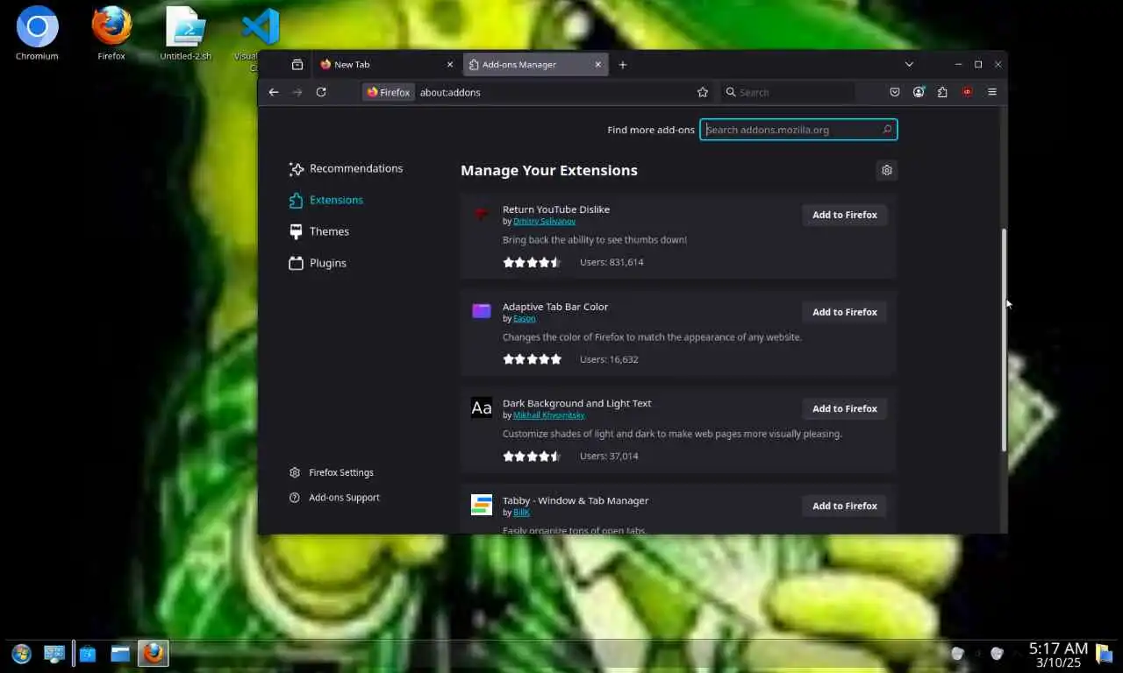
Task: Open the file manager taskbar icon
Action: (120, 654)
